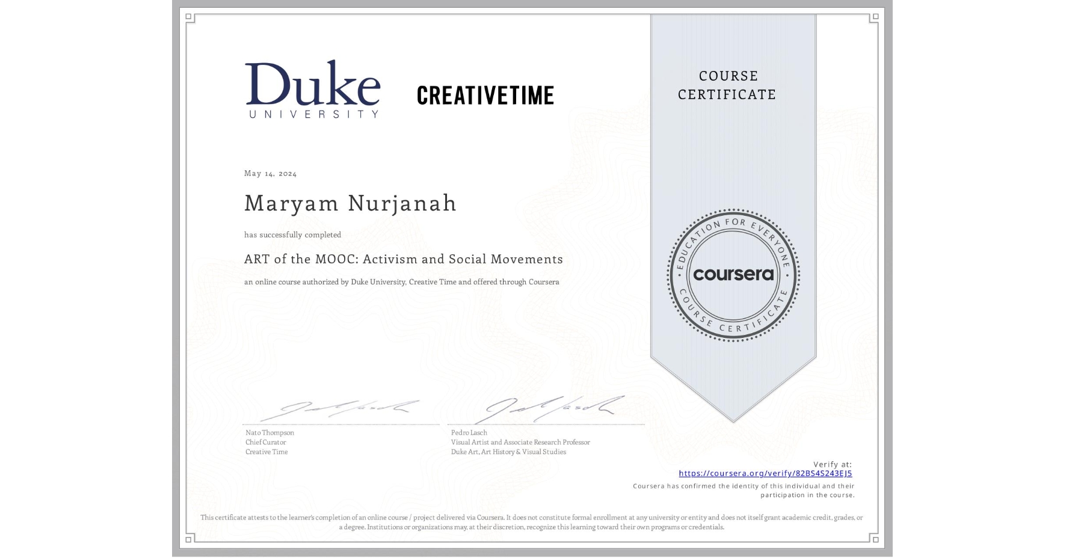
Task: Click the 'Verify at:' label
Action: (833, 464)
